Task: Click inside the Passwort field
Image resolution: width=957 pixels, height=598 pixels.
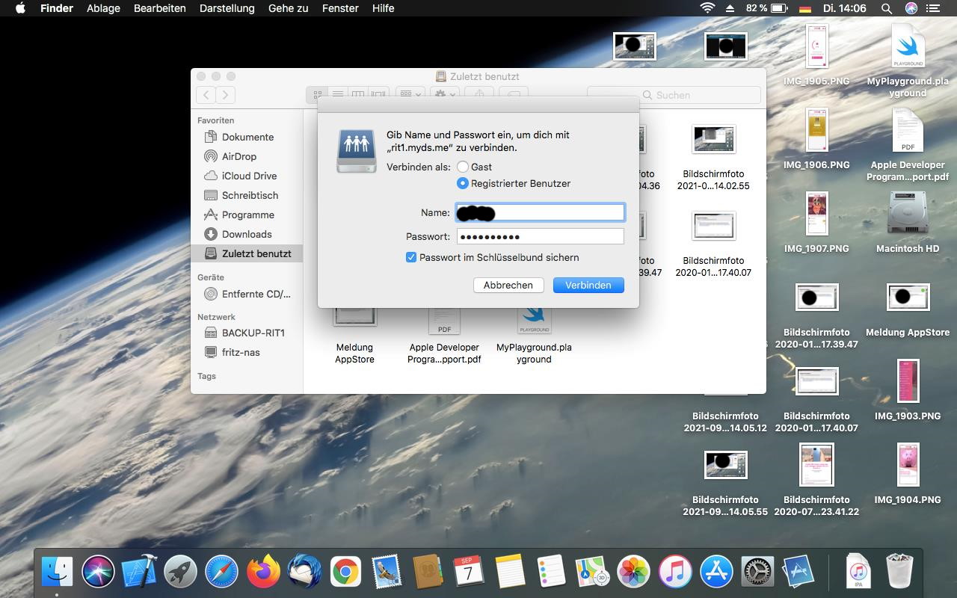Action: [x=540, y=236]
